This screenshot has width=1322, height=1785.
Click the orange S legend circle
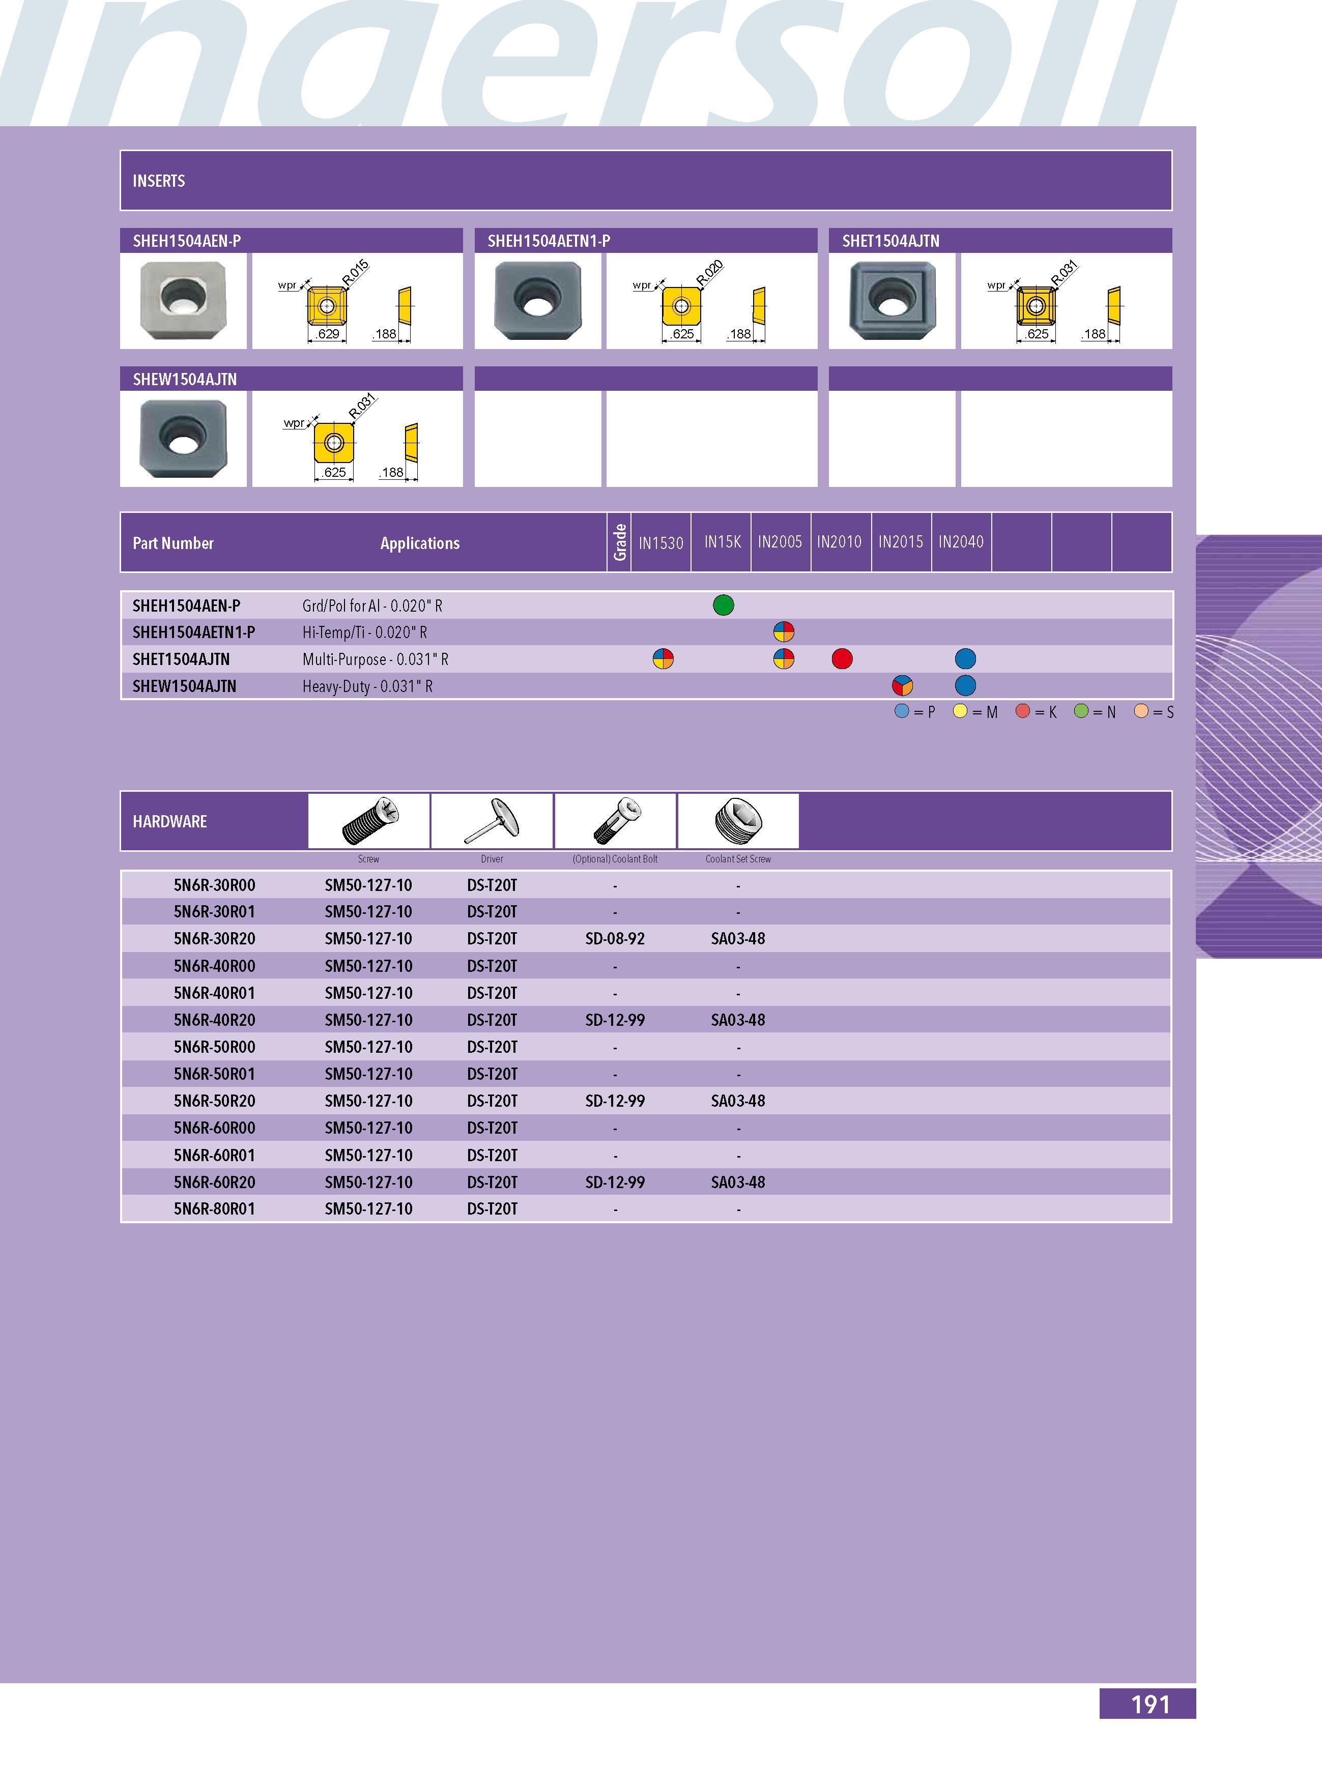click(x=1141, y=711)
